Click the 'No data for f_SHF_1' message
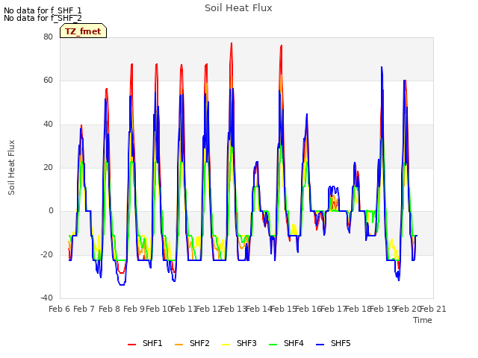Image resolution: width=478 pixels, height=358 pixels. click(x=43, y=10)
